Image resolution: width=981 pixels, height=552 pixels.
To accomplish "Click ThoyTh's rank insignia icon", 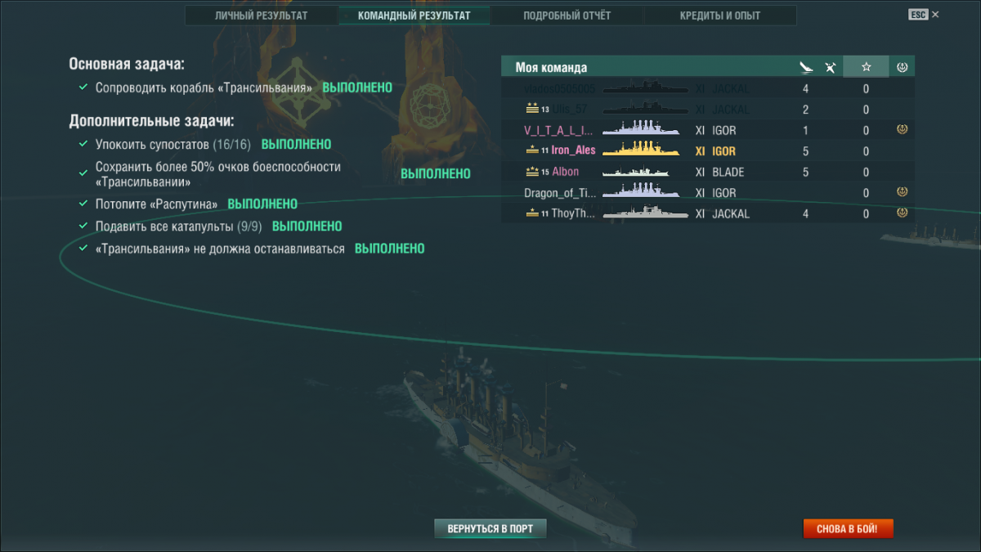I will (x=532, y=213).
